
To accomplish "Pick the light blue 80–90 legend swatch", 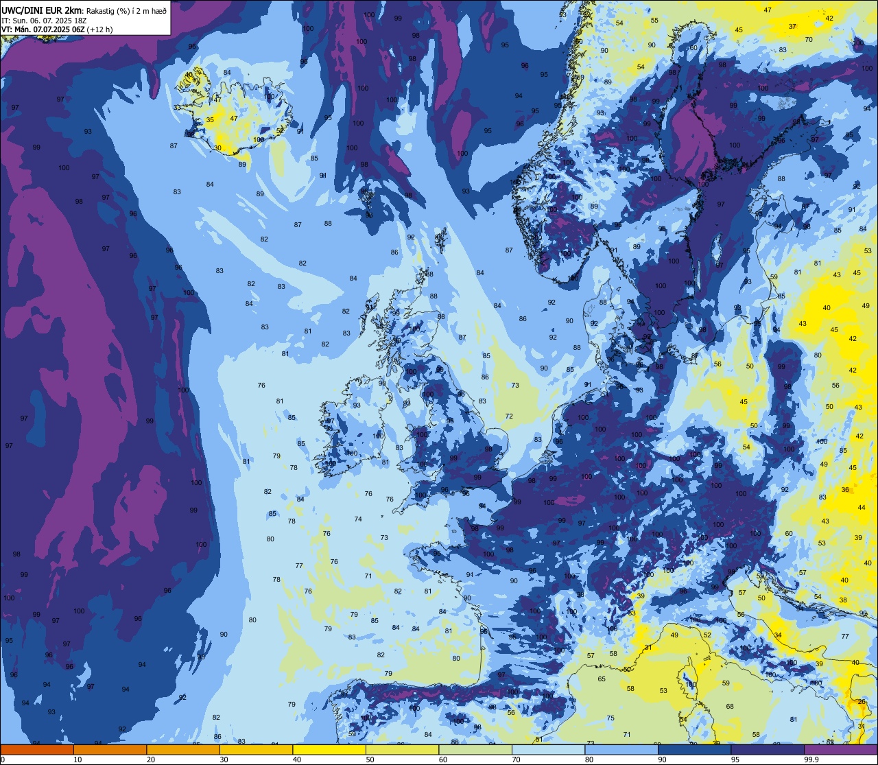I will [x=621, y=749].
